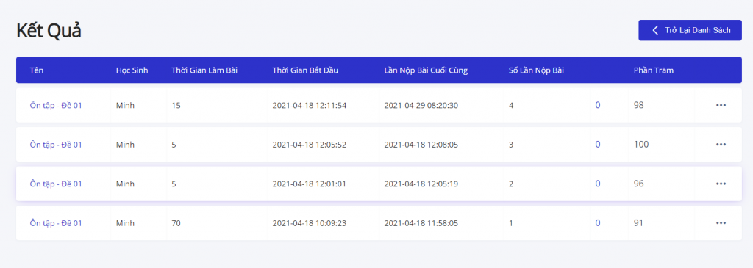This screenshot has height=268, width=753.
Task: Click the back chevron icon on Trở Lại Danh Sách
Action: pyautogui.click(x=655, y=30)
